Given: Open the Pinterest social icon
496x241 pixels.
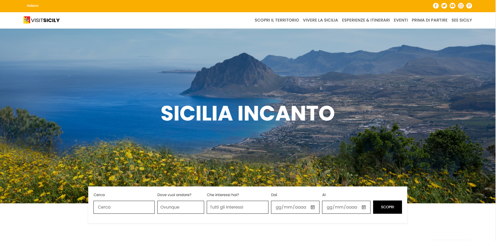Looking at the screenshot, I should pos(469,6).
